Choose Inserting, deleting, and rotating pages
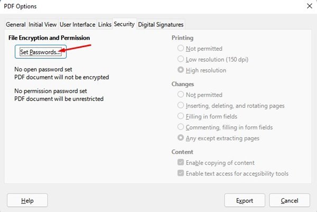This screenshot has width=317, height=212. tap(181, 105)
